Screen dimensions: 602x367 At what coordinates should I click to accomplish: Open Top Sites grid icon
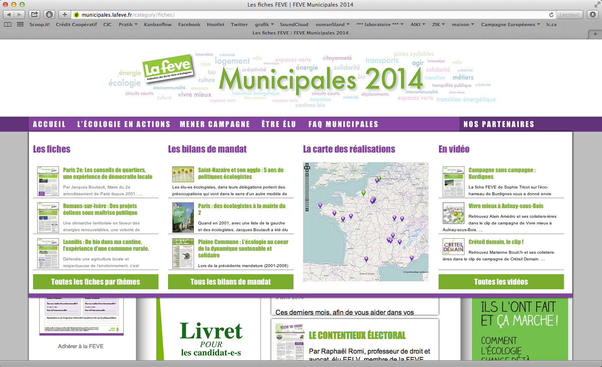click(x=20, y=25)
